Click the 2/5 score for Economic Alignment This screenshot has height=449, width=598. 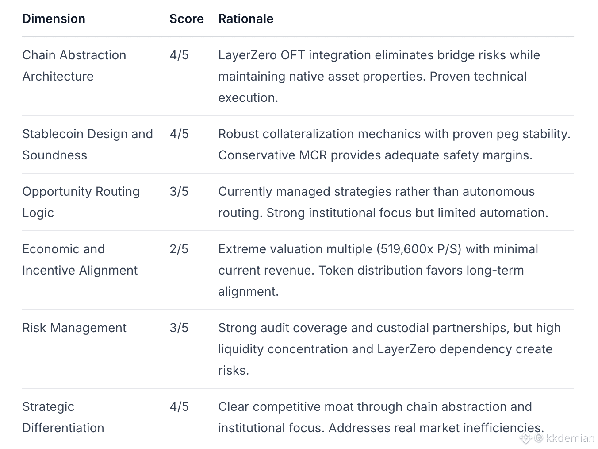179,249
